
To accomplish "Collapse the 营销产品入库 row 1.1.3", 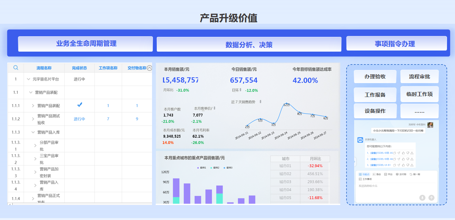I will click(33, 132).
